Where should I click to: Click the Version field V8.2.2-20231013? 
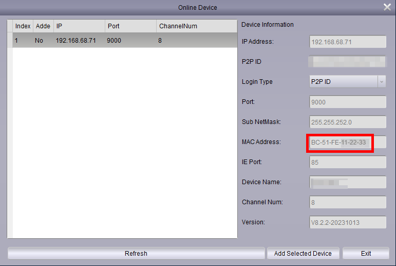click(x=348, y=222)
